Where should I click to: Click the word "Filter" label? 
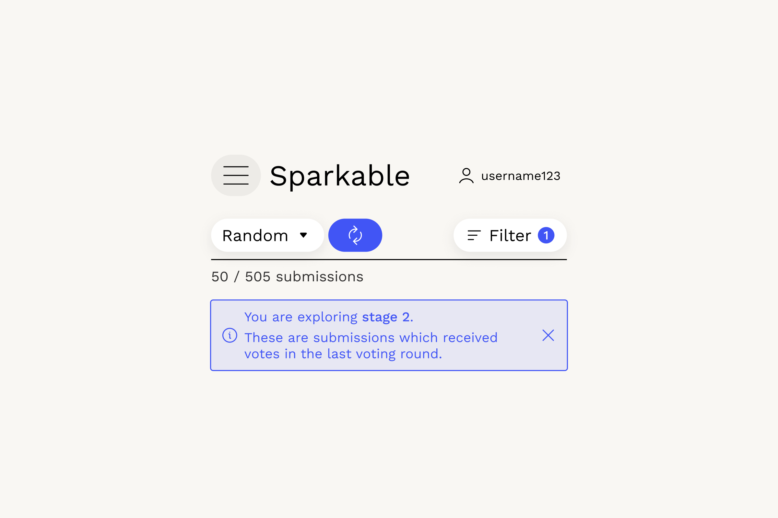pyautogui.click(x=510, y=236)
